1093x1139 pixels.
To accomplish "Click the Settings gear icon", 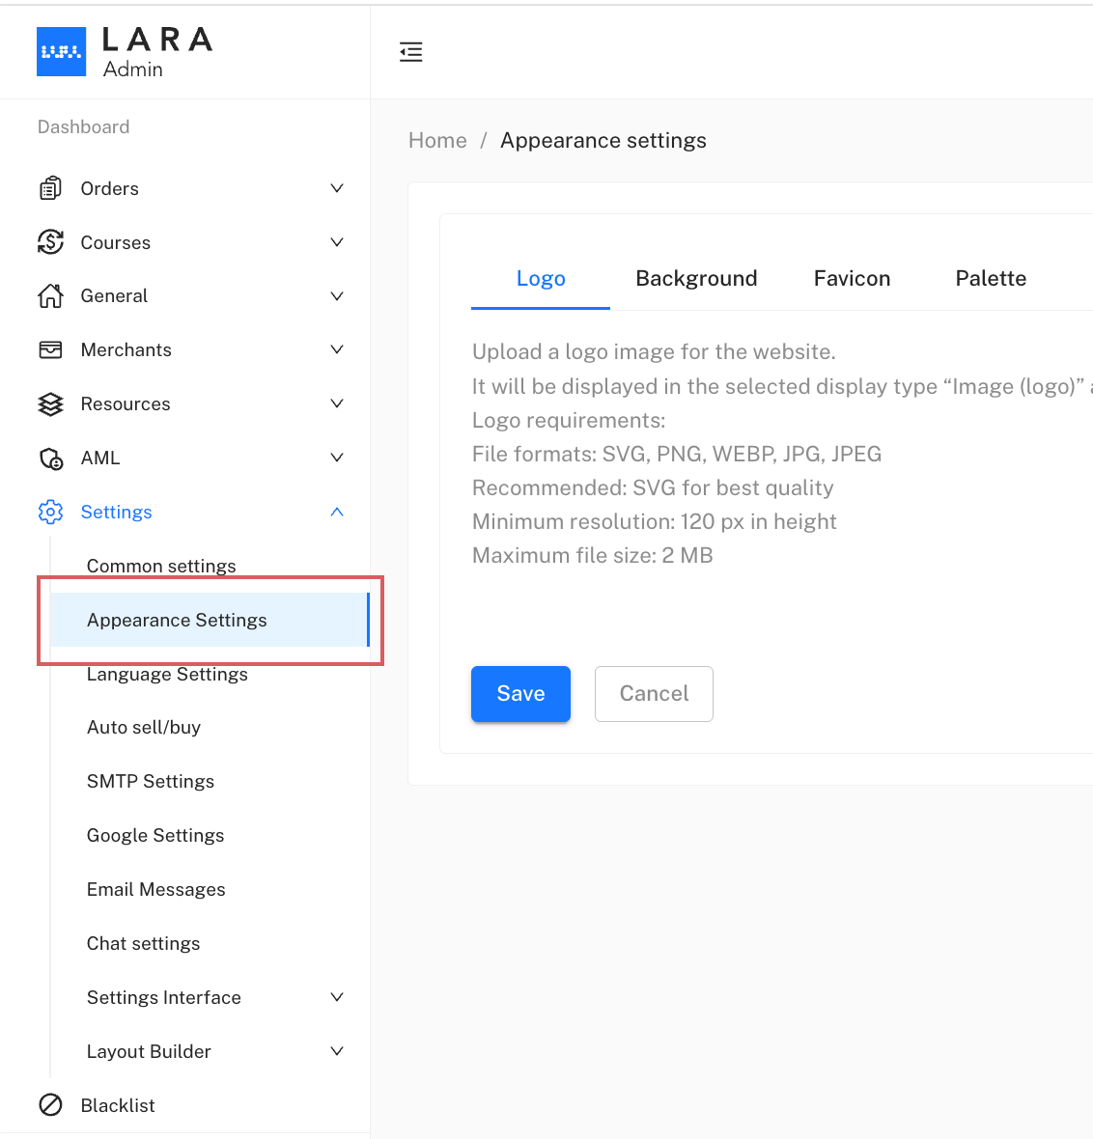I will 50,512.
